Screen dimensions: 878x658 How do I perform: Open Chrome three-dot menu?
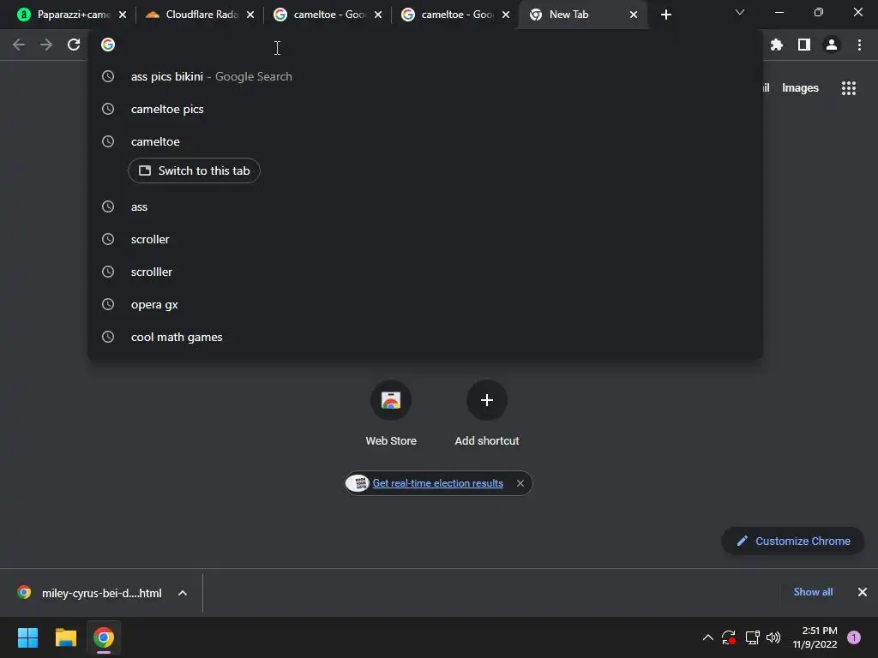[859, 45]
